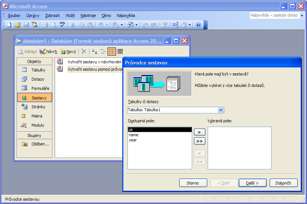Select Dotazy in Objekty pane

[x=35, y=79]
